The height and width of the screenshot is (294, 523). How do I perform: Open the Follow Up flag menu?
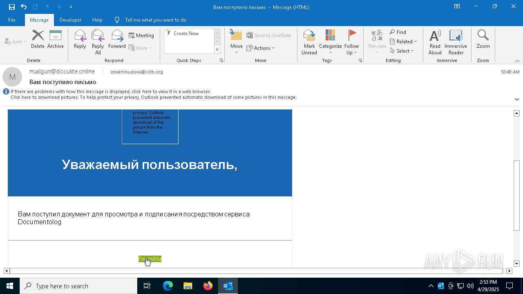[351, 42]
